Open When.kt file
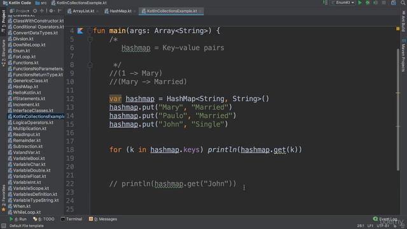Screen dimensions: 407x229 [x=19, y=206]
